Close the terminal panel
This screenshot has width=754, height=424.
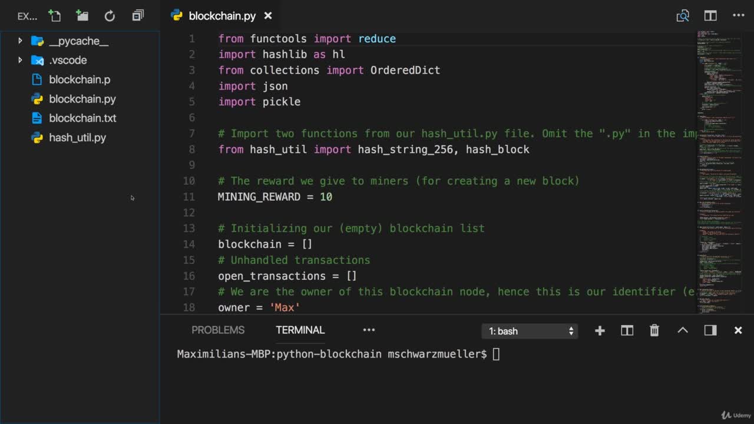click(x=738, y=331)
